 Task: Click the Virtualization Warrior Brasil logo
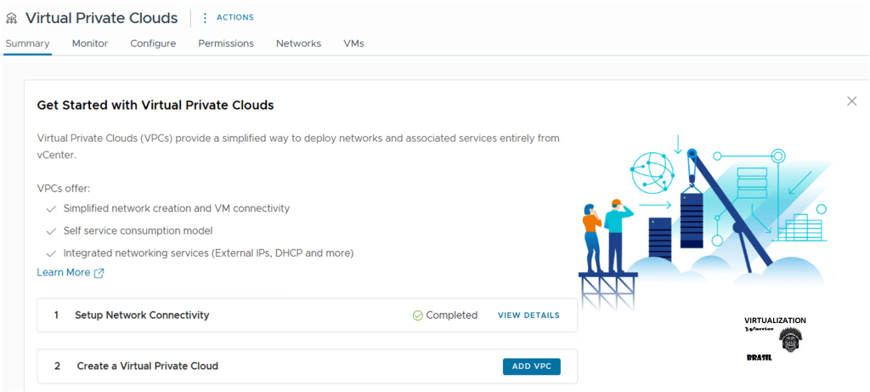coord(775,340)
